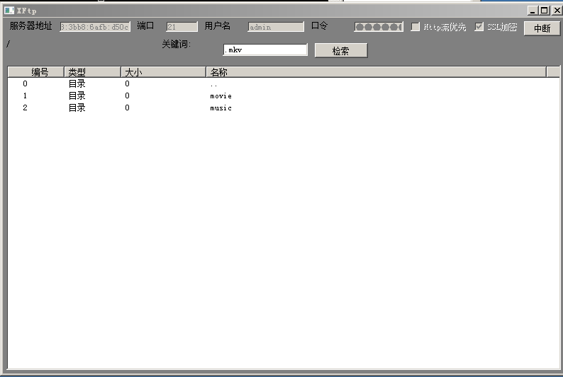Click the XFtp window title icon

tap(9, 11)
